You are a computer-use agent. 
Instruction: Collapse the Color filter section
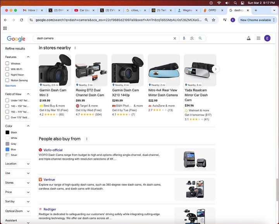28,126
